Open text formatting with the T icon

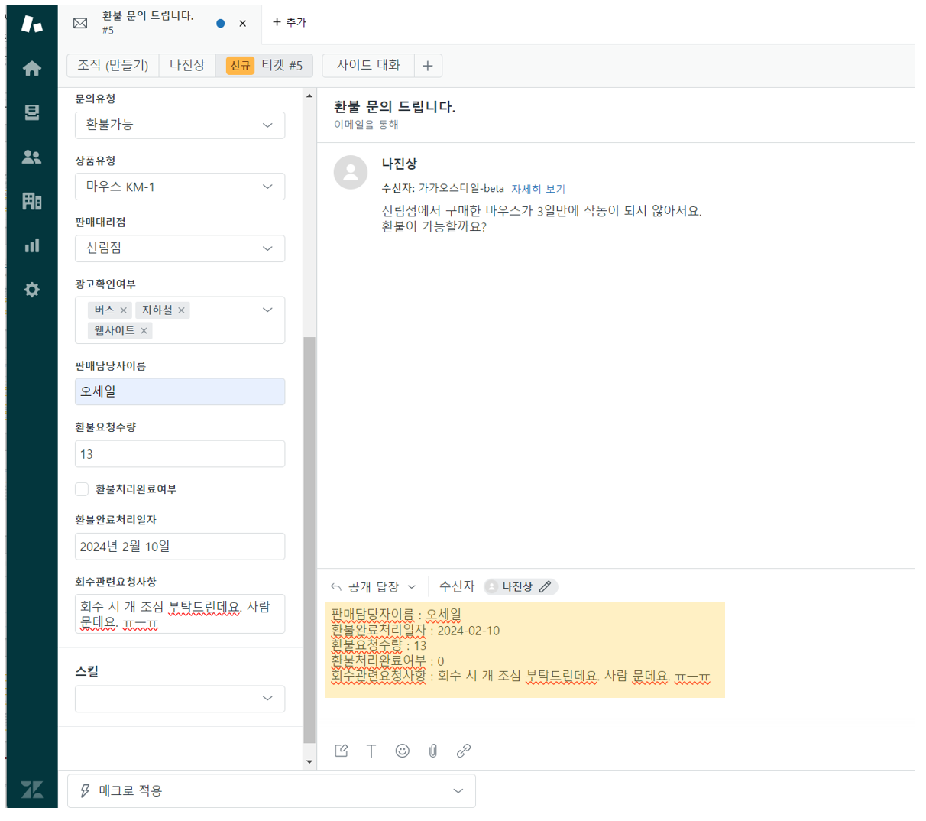[371, 751]
